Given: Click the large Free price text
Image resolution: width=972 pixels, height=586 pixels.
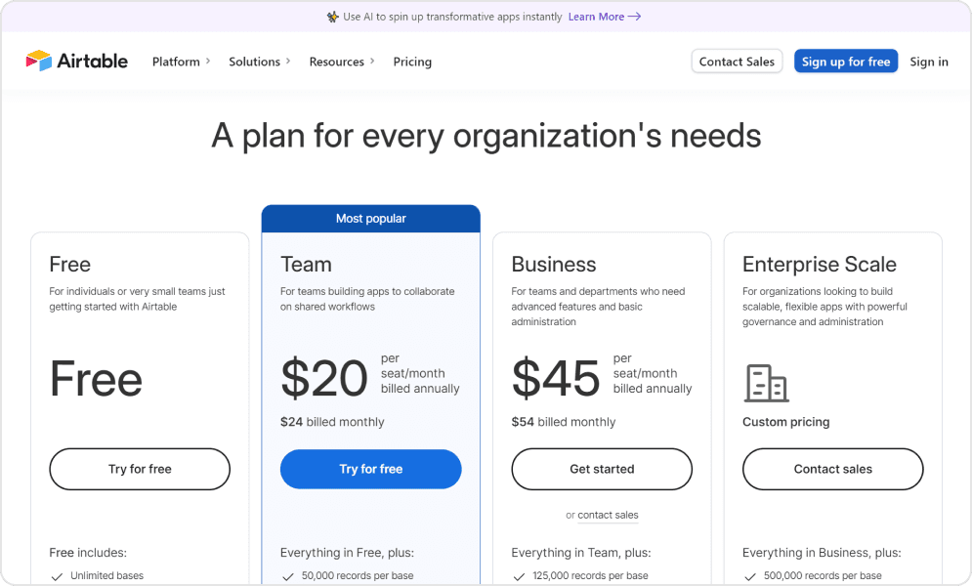Looking at the screenshot, I should 96,379.
